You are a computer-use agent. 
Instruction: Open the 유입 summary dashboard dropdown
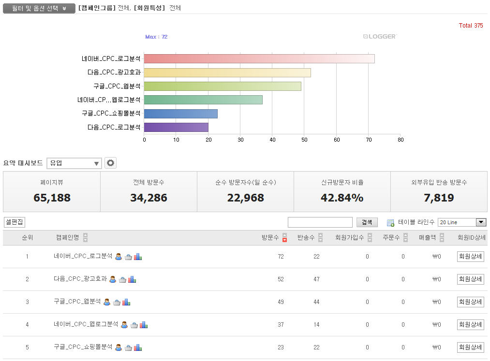(x=74, y=163)
